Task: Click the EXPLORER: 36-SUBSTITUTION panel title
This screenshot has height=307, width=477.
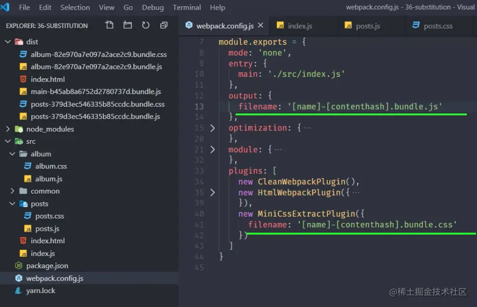Action: click(x=47, y=26)
